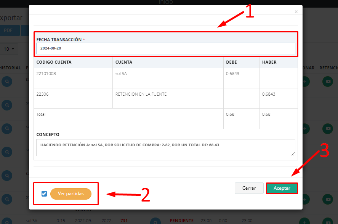Click RETENCION EN LA FUENTE cell
338x224 pixels.
[x=168, y=98]
